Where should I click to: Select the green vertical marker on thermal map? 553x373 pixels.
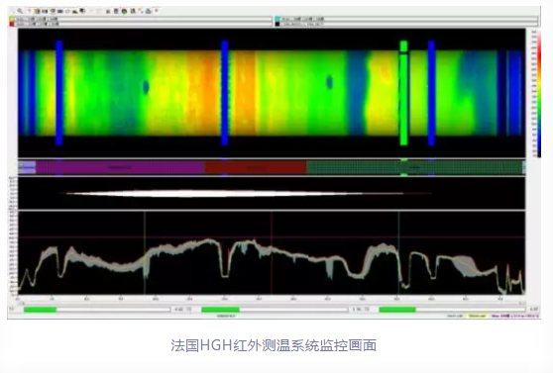(x=403, y=93)
